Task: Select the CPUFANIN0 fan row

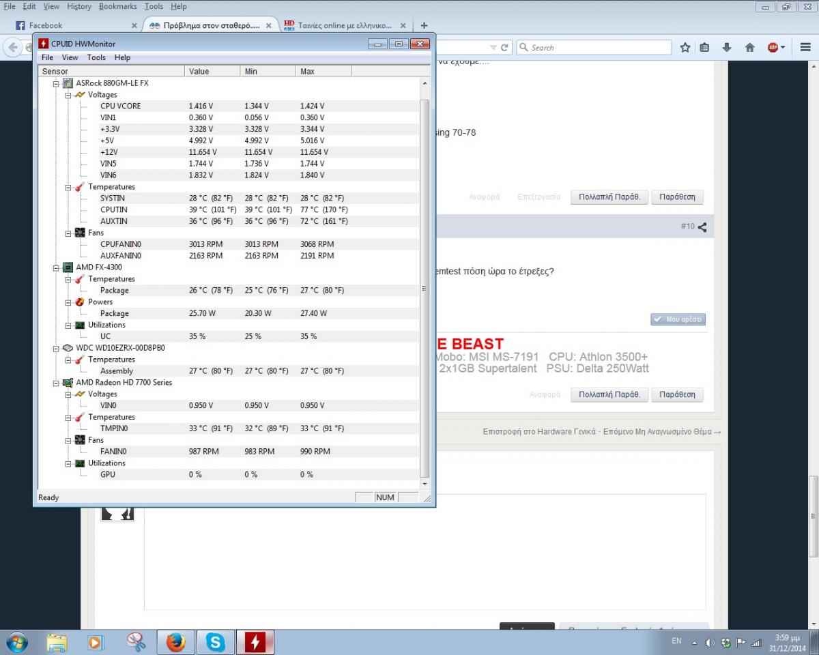Action: click(x=229, y=244)
